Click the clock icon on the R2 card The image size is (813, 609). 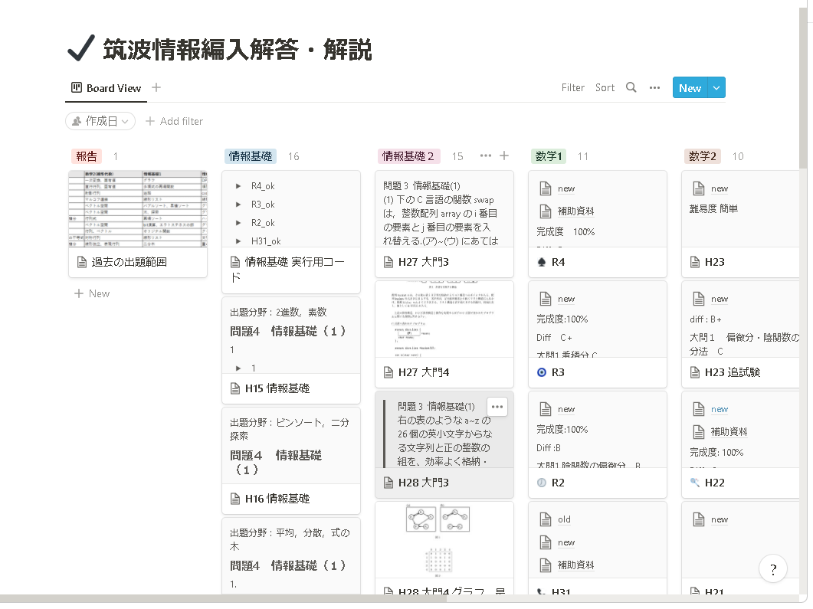click(542, 482)
